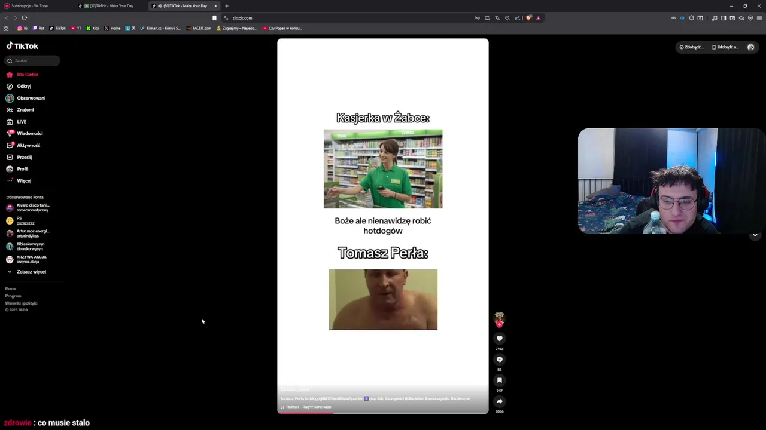Open the Zagraj.my bookmark
The height and width of the screenshot is (430, 766).
(x=236, y=28)
